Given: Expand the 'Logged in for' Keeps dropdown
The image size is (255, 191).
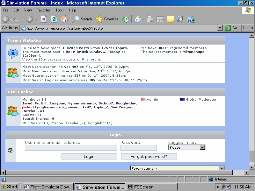Looking at the screenshot, I should [202, 148].
